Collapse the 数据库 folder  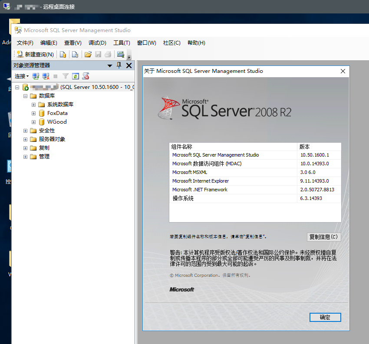coord(26,96)
